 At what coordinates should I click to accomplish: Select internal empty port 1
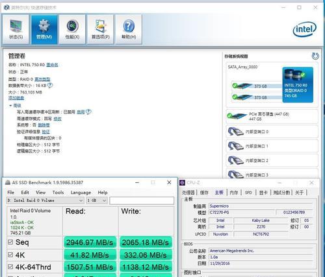(x=272, y=146)
